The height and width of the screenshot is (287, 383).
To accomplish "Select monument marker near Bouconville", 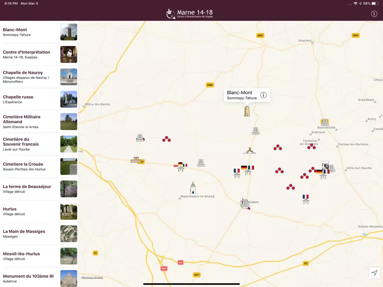I will [x=325, y=122].
